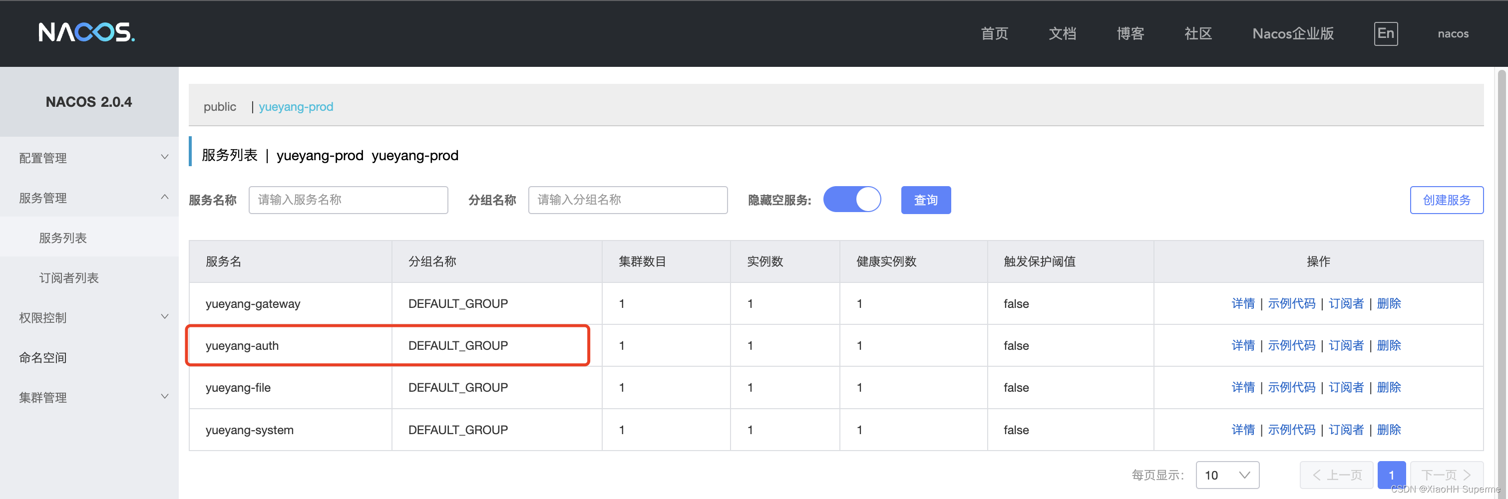Select 服务列表 in the sidebar

coord(89,238)
